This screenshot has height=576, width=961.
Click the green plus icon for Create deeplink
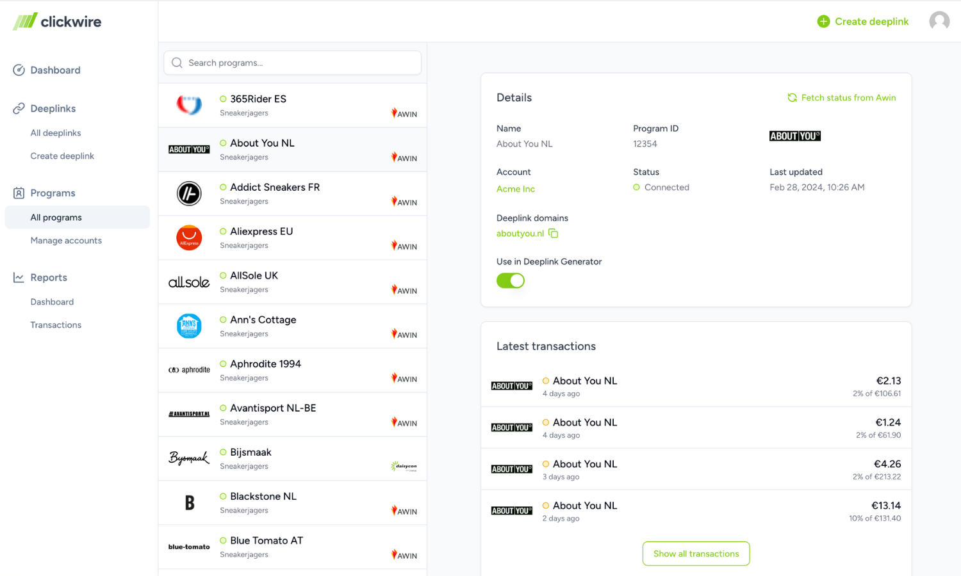[823, 22]
